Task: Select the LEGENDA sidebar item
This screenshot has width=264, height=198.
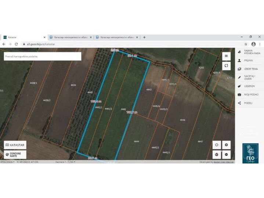Action: (x=249, y=86)
